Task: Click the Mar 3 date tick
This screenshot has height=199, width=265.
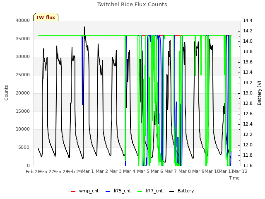Action: click(x=116, y=172)
